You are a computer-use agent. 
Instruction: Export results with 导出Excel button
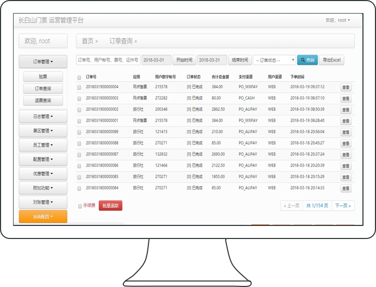coord(332,60)
